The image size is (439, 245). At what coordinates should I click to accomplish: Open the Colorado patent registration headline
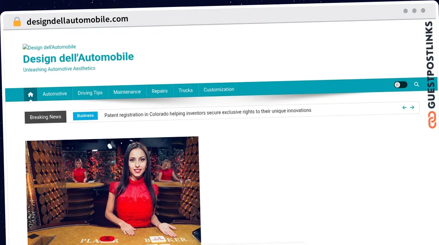pos(208,112)
